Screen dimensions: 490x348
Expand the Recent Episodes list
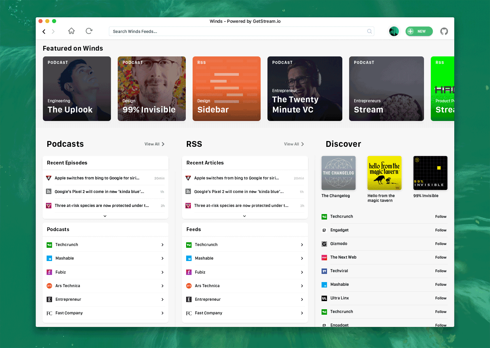[x=105, y=216]
